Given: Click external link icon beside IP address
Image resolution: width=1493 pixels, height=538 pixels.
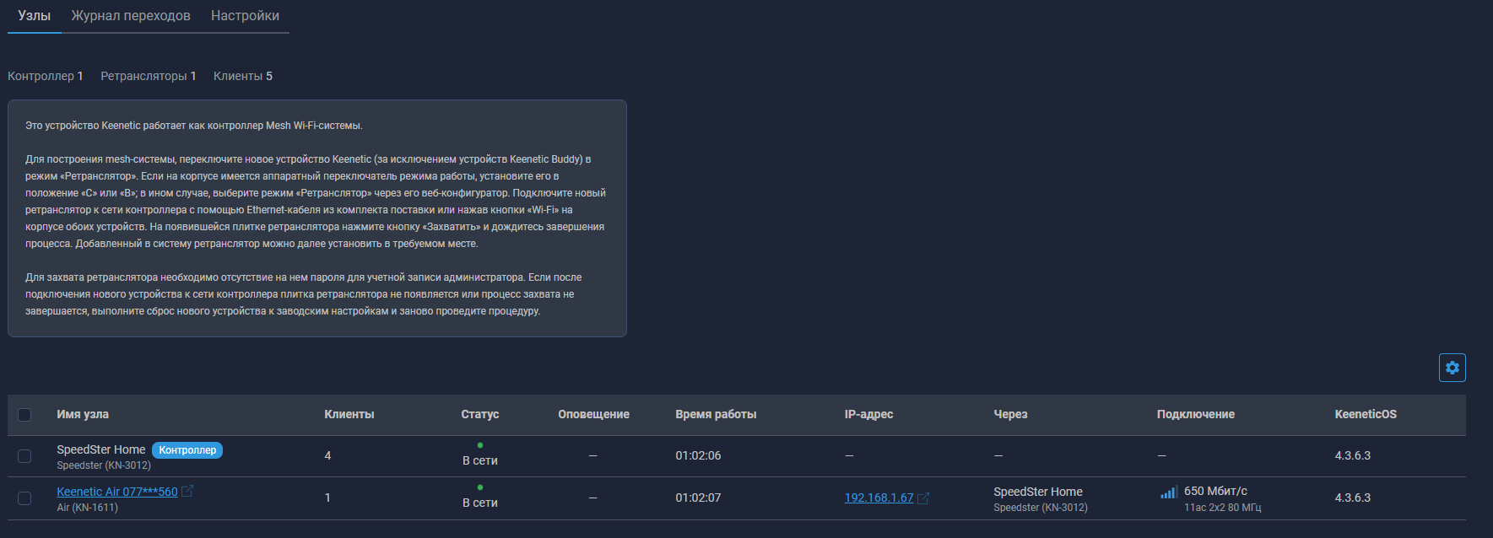Looking at the screenshot, I should [923, 498].
